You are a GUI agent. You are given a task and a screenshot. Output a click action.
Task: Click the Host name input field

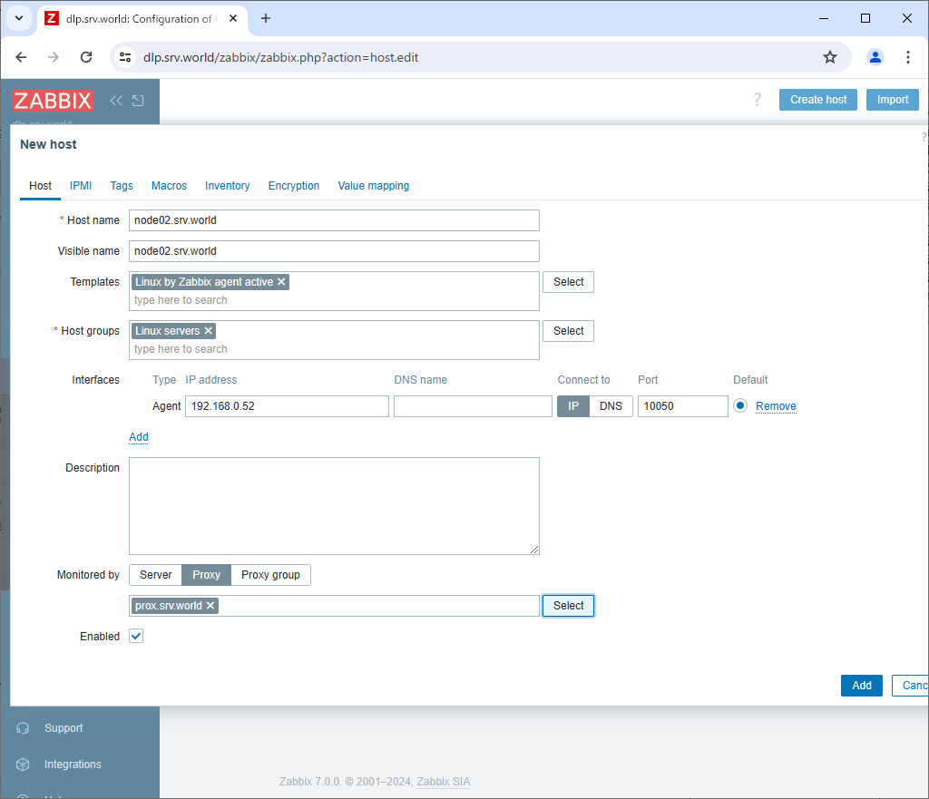pyautogui.click(x=334, y=220)
